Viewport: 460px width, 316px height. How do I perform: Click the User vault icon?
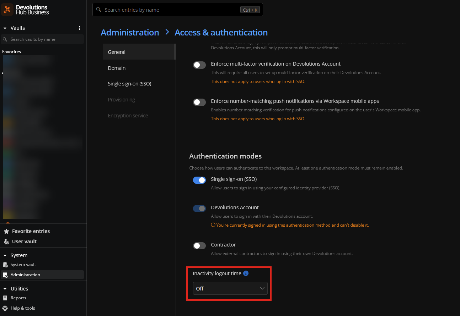point(6,242)
